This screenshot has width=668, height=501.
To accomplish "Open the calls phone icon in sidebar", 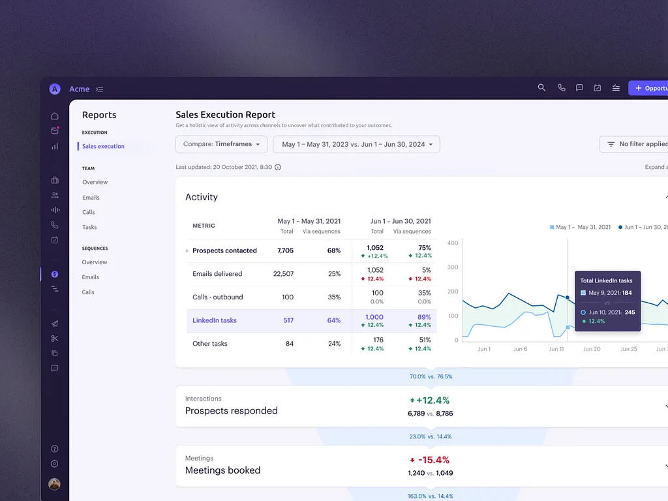I will [55, 225].
